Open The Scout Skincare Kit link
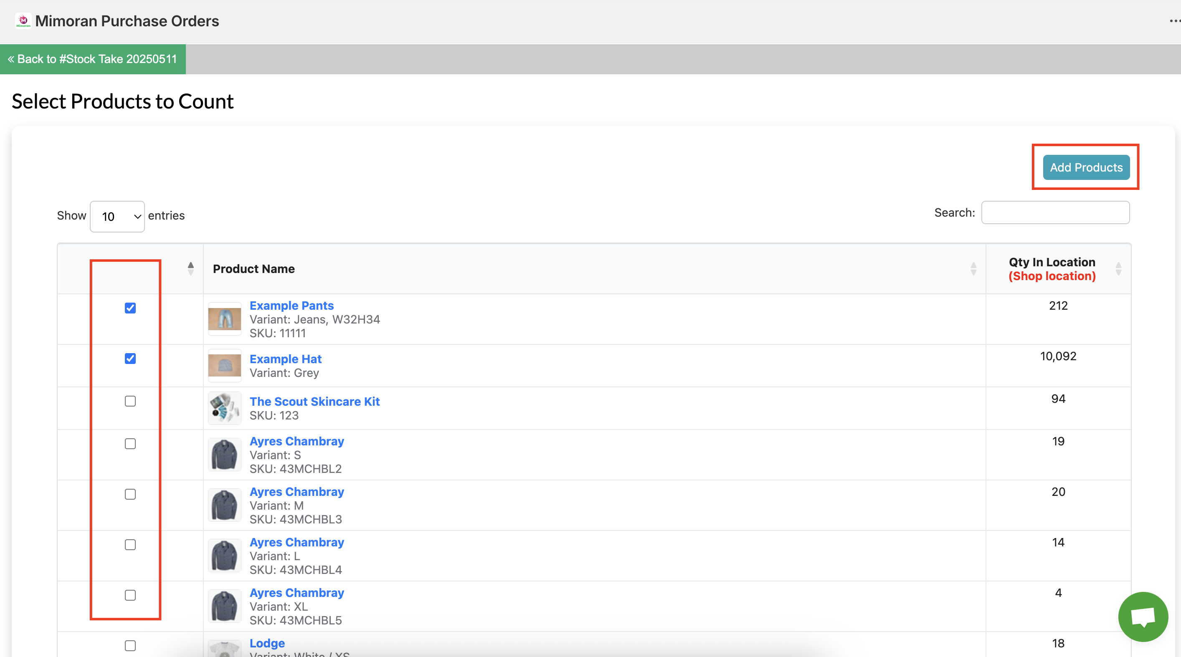 (x=314, y=402)
